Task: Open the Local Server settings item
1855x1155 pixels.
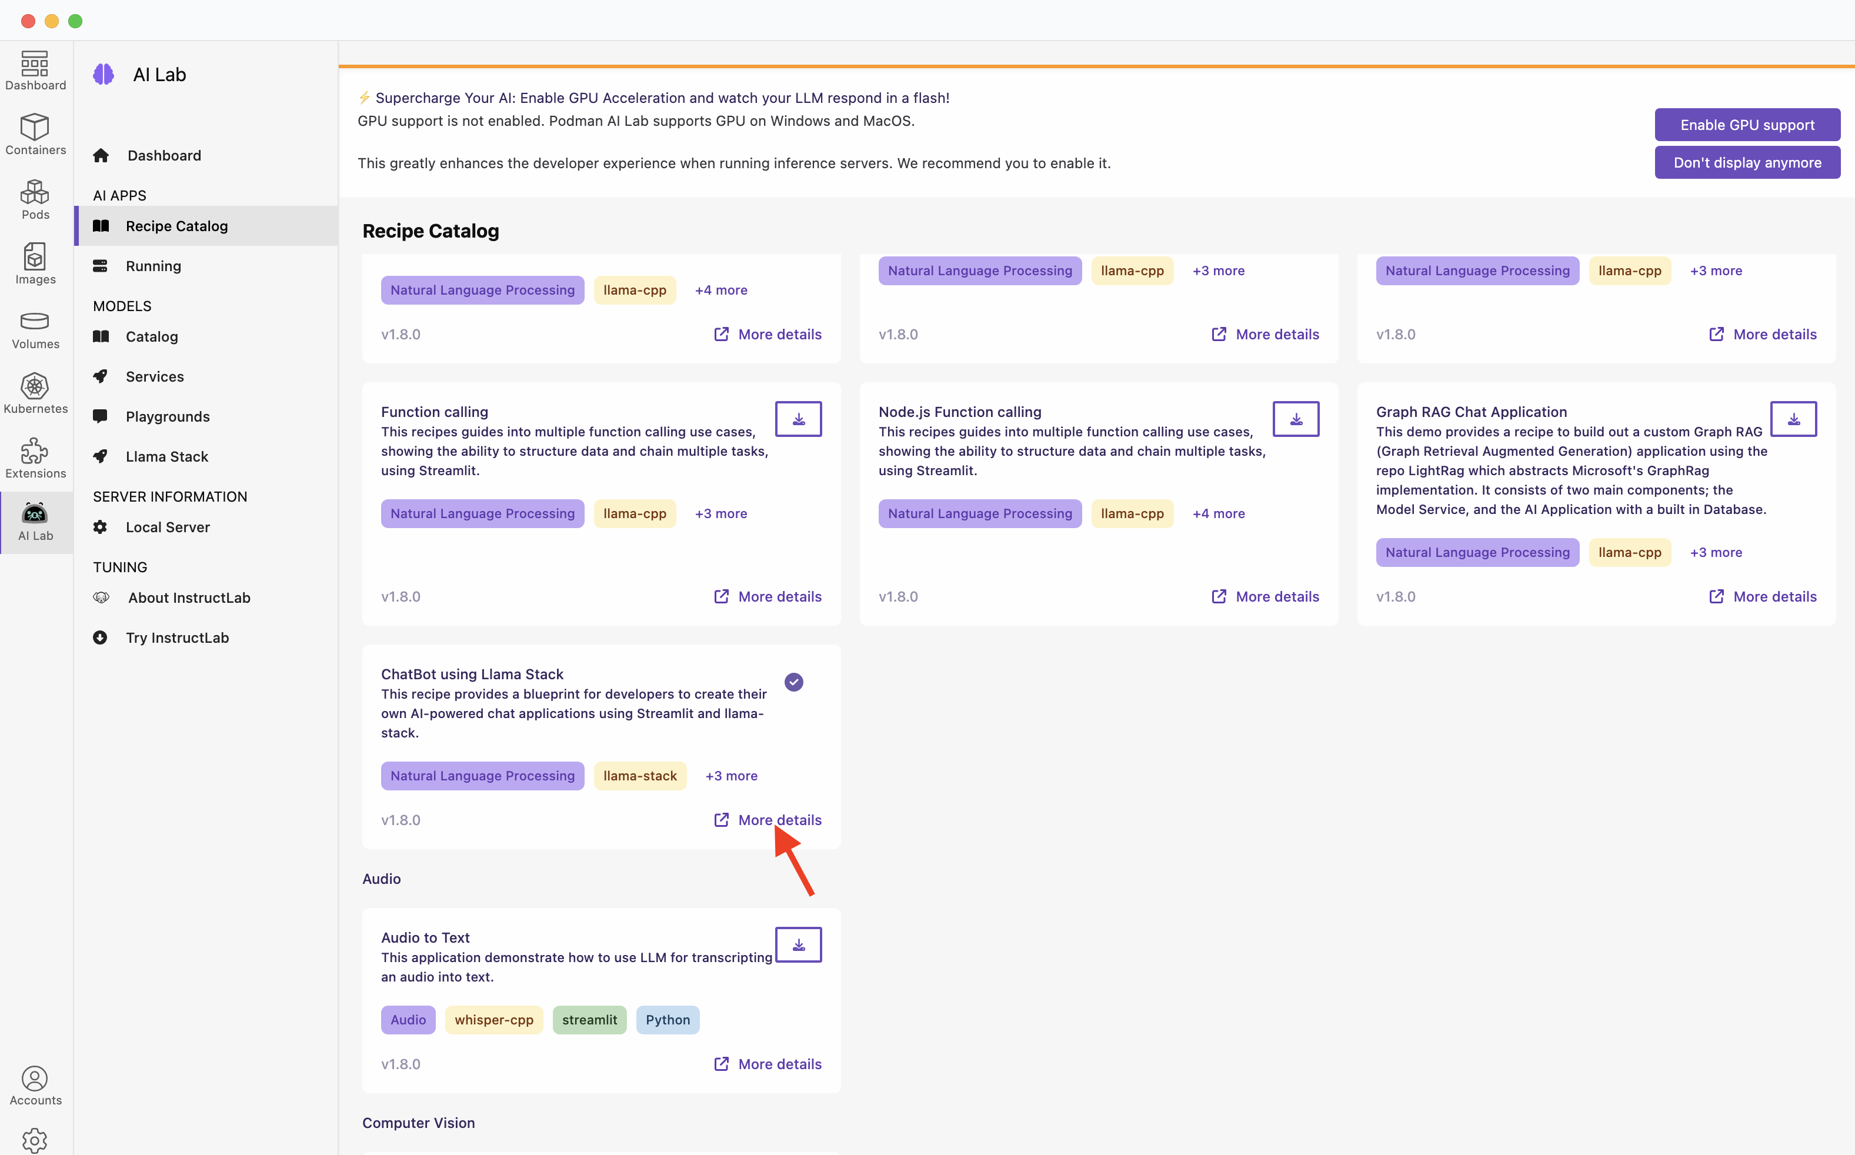Action: 167,527
